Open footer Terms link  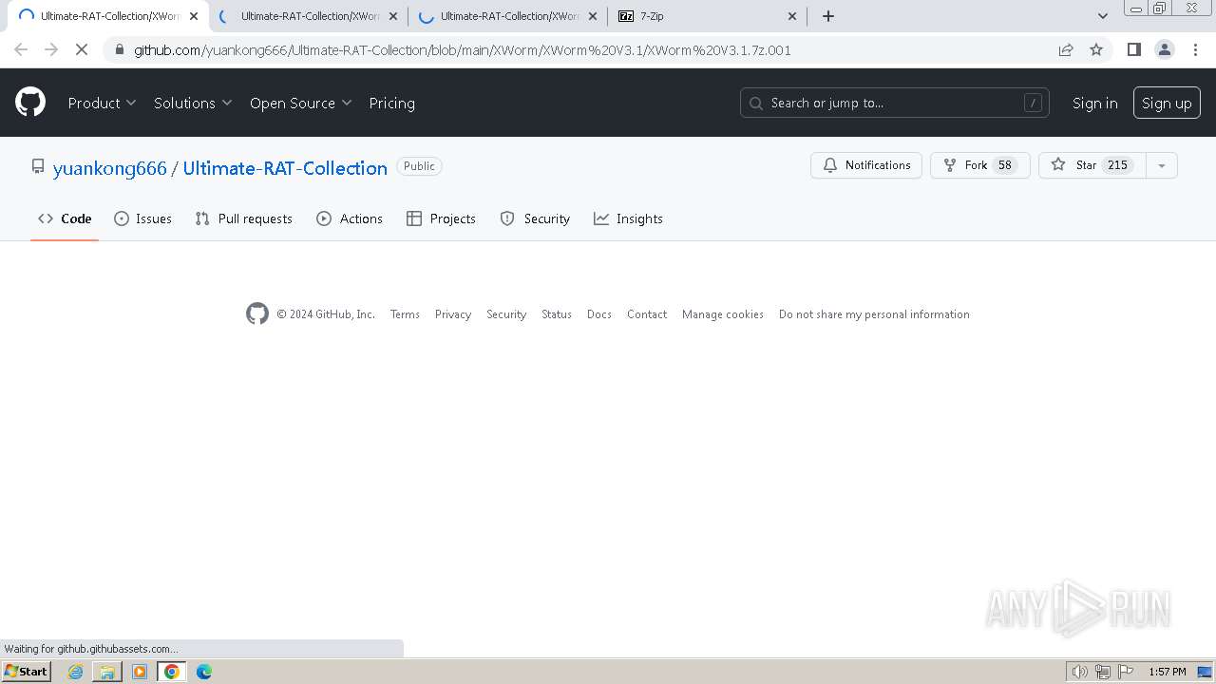405,314
